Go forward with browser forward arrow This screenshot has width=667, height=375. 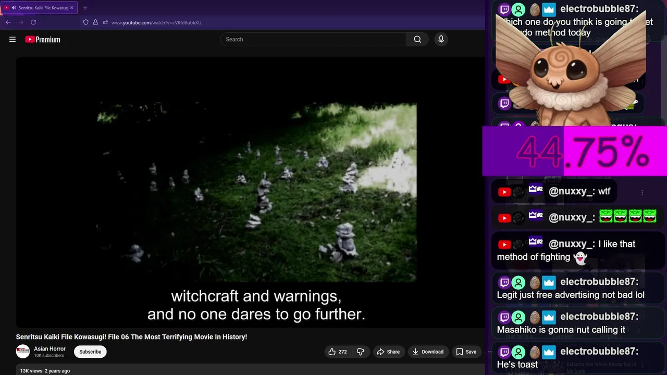point(21,22)
